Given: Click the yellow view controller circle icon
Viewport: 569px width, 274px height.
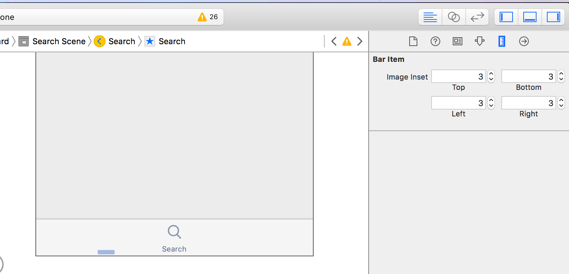Looking at the screenshot, I should coord(100,41).
